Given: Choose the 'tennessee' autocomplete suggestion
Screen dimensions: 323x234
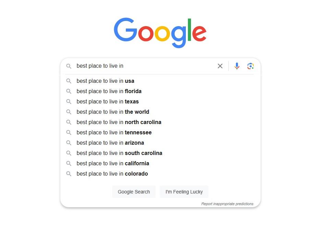Looking at the screenshot, I should tap(114, 133).
